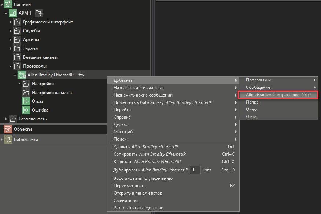Screen dimensions: 321x214
Task: Click the Ошибка channel icon
Action: 26,110
